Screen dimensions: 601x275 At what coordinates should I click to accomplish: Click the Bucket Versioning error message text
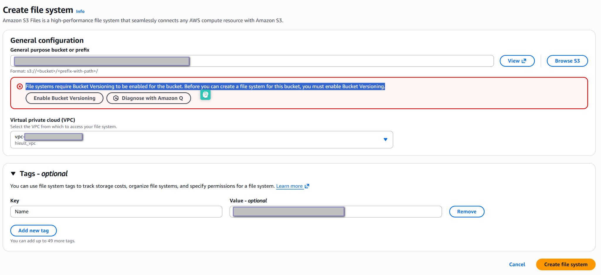coord(205,86)
